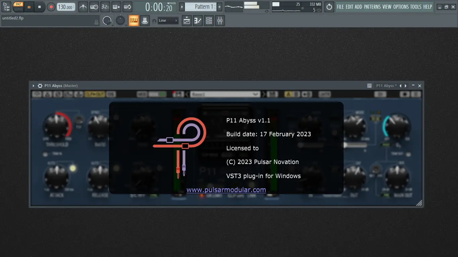Minimize the P11 Abyss plugin window

pos(413,86)
